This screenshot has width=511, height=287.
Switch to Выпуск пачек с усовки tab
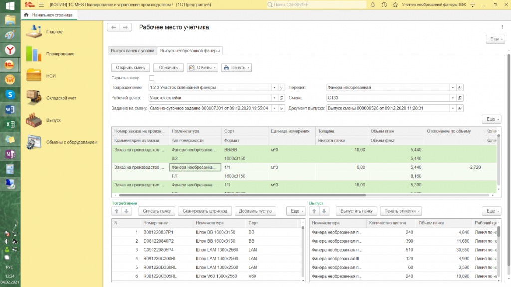point(132,51)
